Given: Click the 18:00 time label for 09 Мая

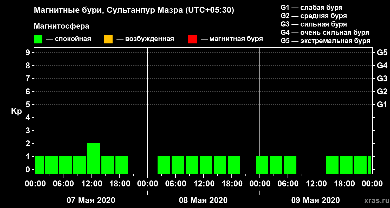Looking at the screenshot, I should coord(344,184).
